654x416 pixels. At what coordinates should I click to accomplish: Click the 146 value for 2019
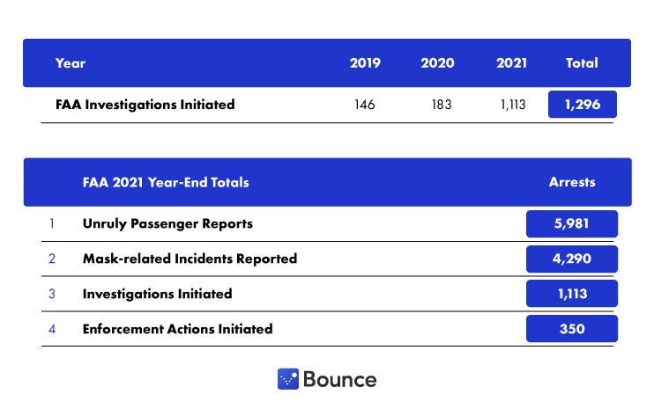click(365, 105)
